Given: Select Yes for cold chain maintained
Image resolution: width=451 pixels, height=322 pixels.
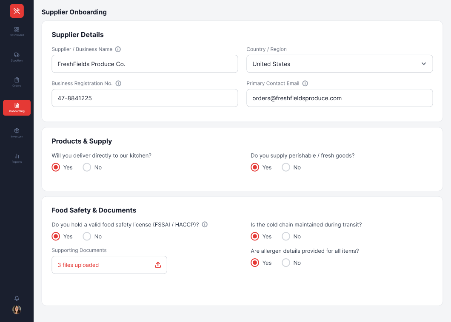Looking at the screenshot, I should pyautogui.click(x=255, y=236).
